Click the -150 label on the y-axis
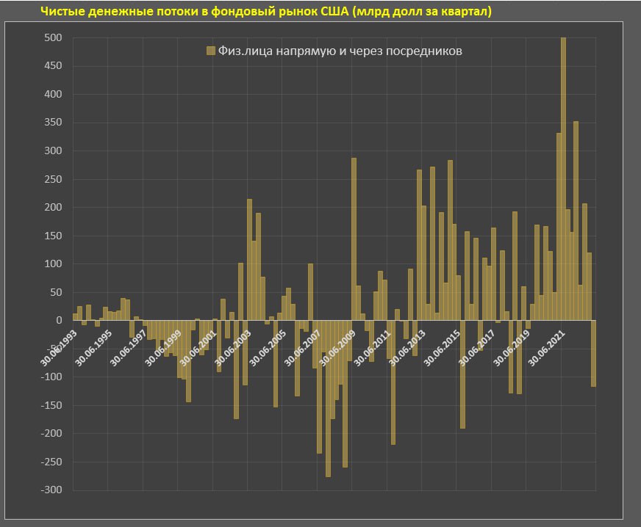This screenshot has width=641, height=527. pyautogui.click(x=50, y=405)
